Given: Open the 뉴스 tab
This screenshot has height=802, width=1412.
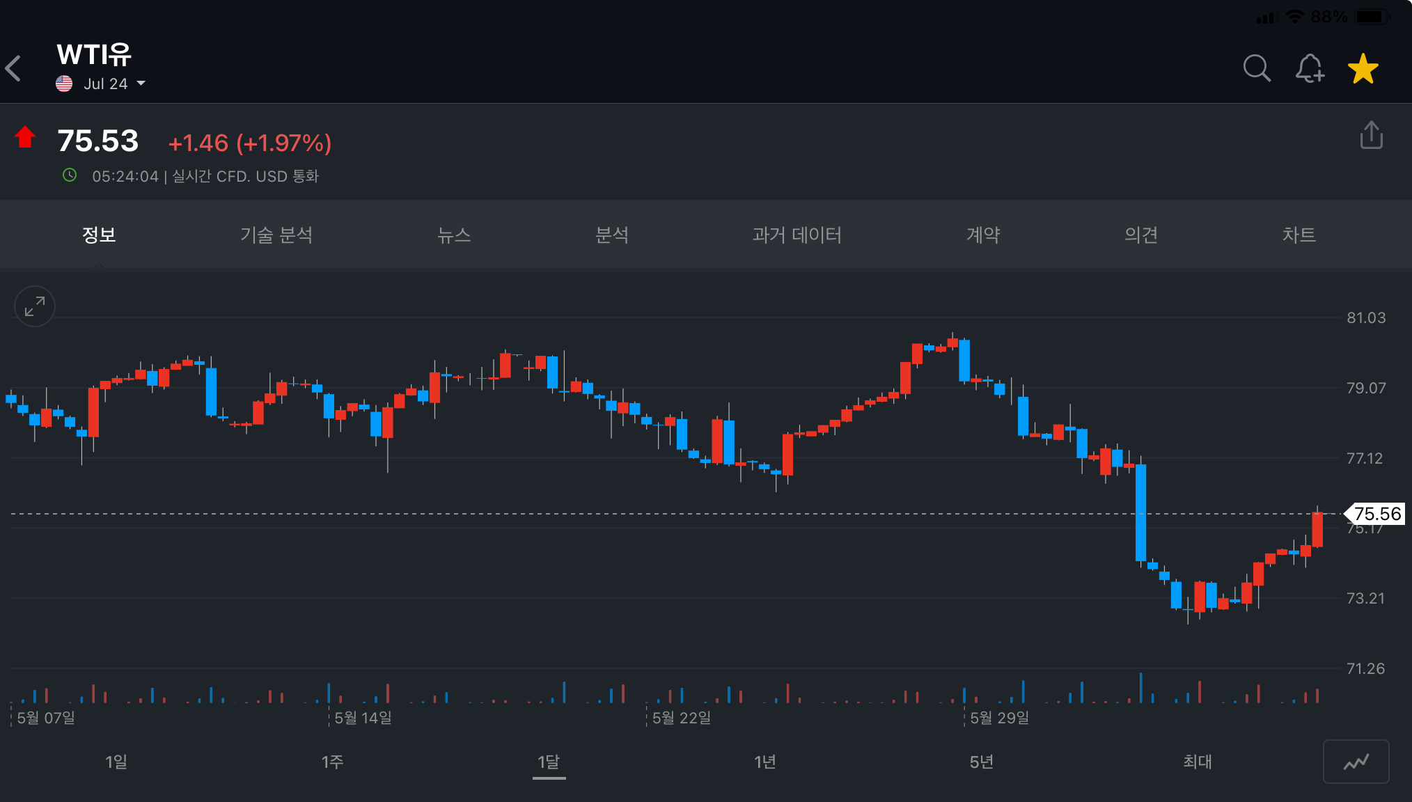Looking at the screenshot, I should pos(454,235).
